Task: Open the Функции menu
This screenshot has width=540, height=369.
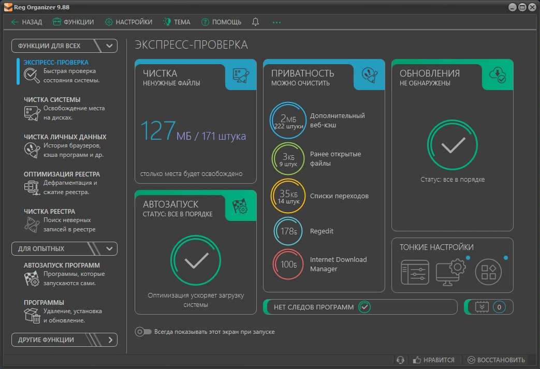Action: [73, 22]
